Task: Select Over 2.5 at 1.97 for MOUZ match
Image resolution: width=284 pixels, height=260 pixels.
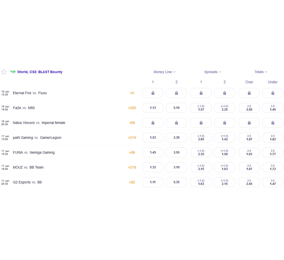Action: click(249, 167)
